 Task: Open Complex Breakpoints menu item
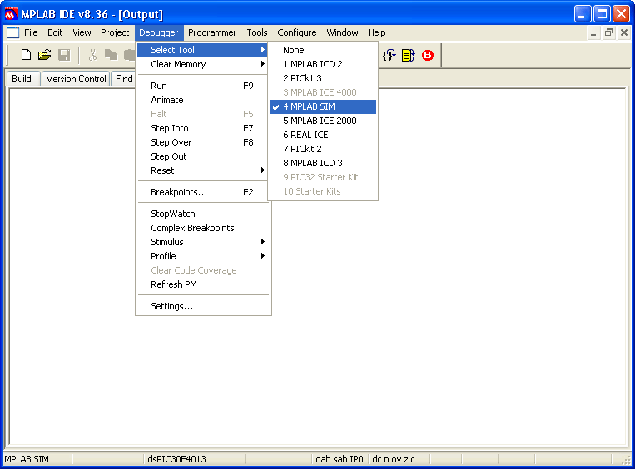point(202,228)
